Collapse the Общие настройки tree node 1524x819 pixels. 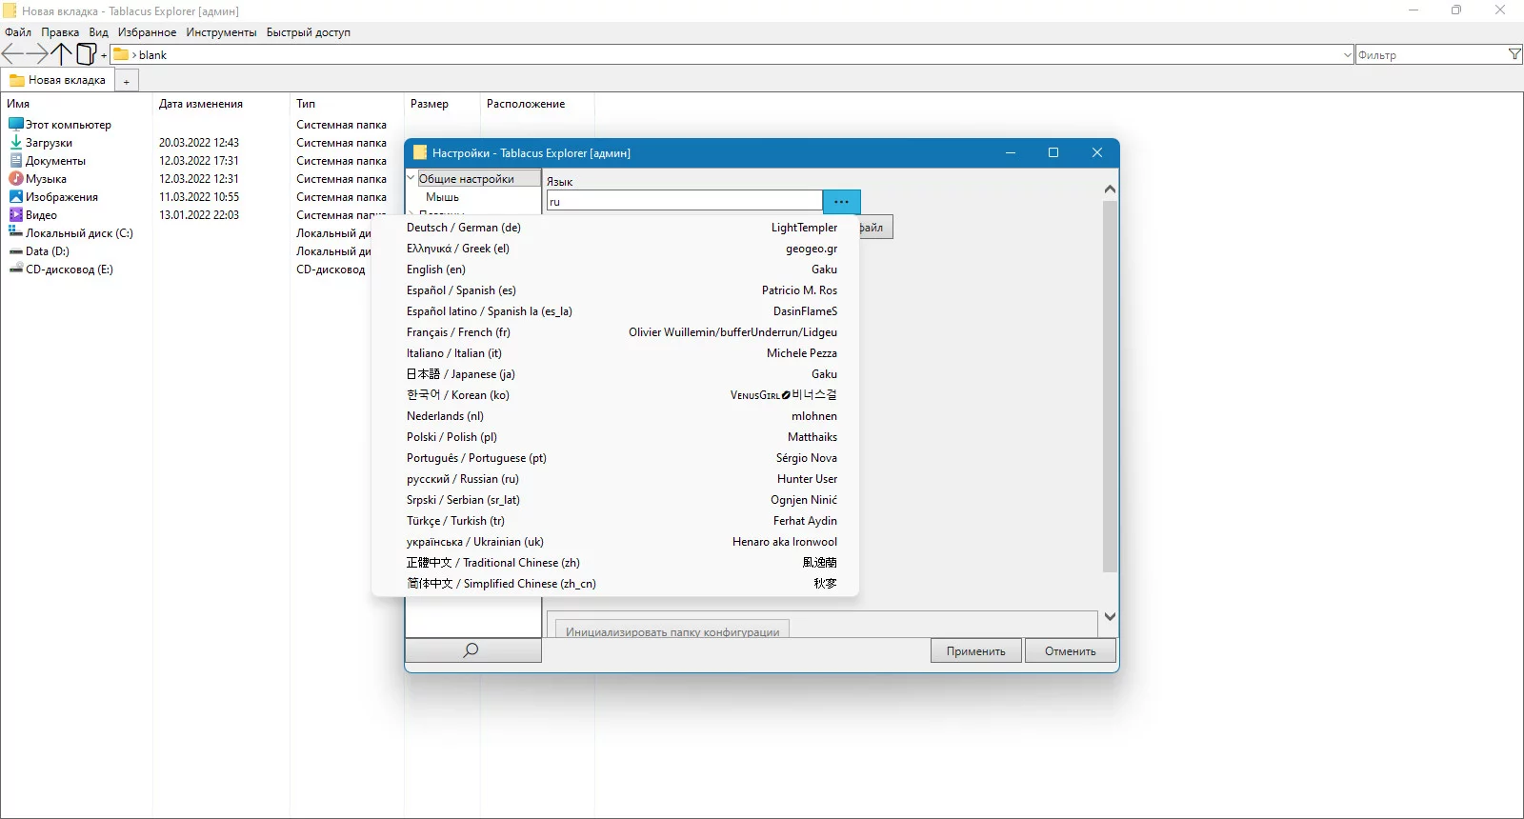411,178
